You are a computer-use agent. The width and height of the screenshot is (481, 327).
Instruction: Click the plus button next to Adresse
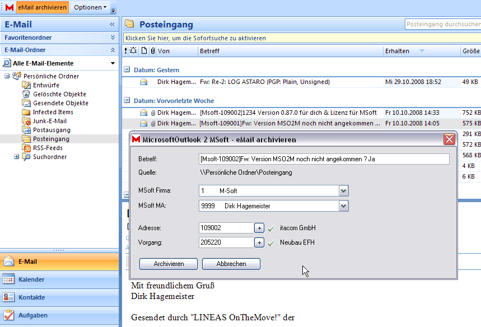259,228
